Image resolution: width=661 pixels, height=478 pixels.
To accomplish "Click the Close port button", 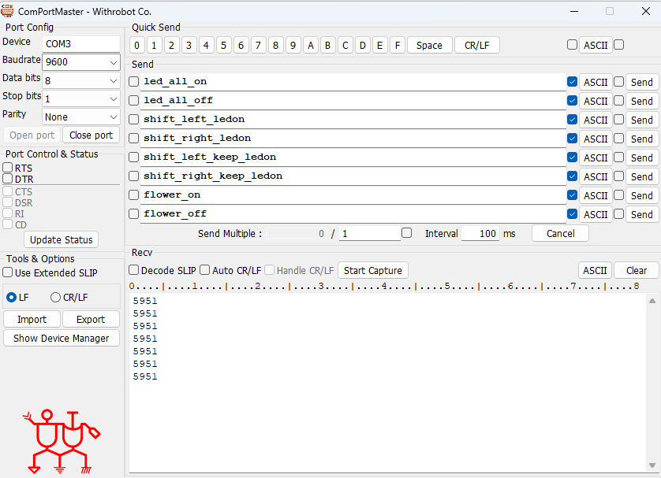I will pos(91,135).
